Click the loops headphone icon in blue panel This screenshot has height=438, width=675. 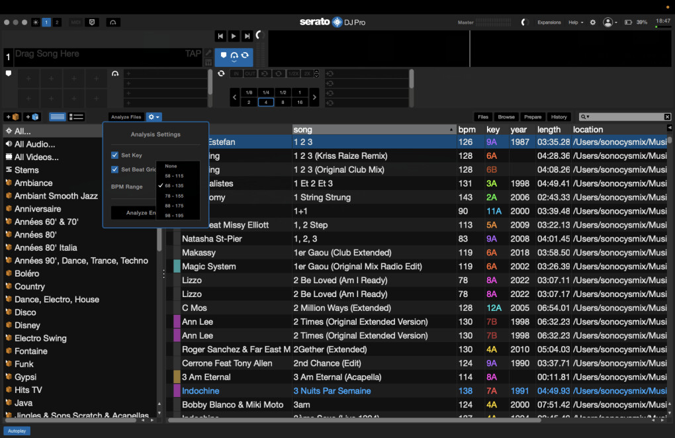pos(234,56)
